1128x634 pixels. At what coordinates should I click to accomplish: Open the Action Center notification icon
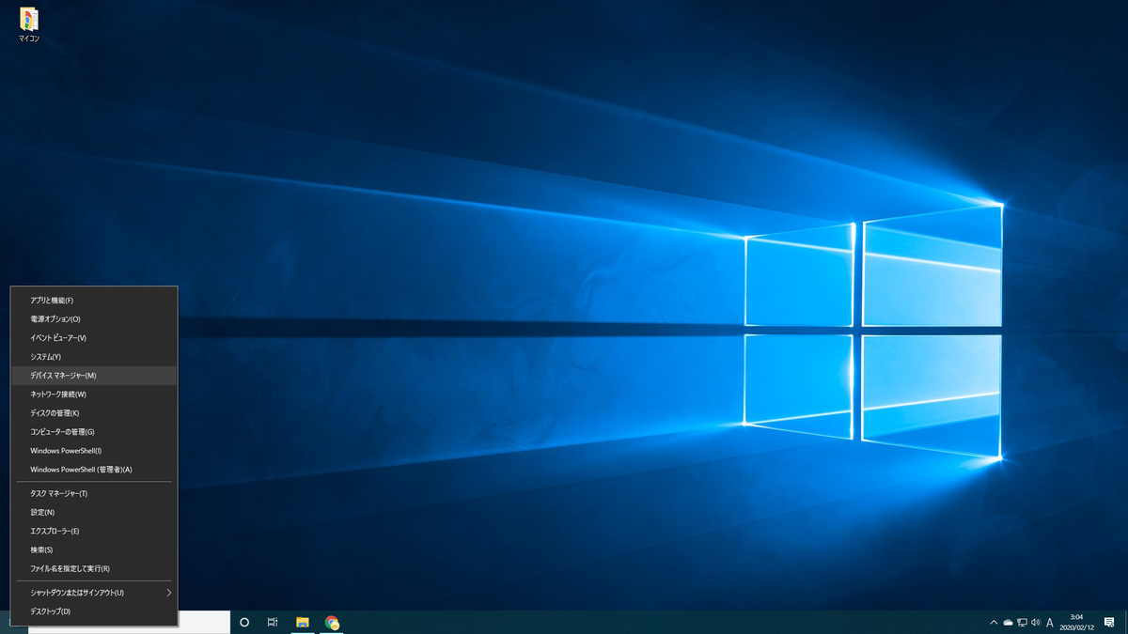[x=1109, y=622]
